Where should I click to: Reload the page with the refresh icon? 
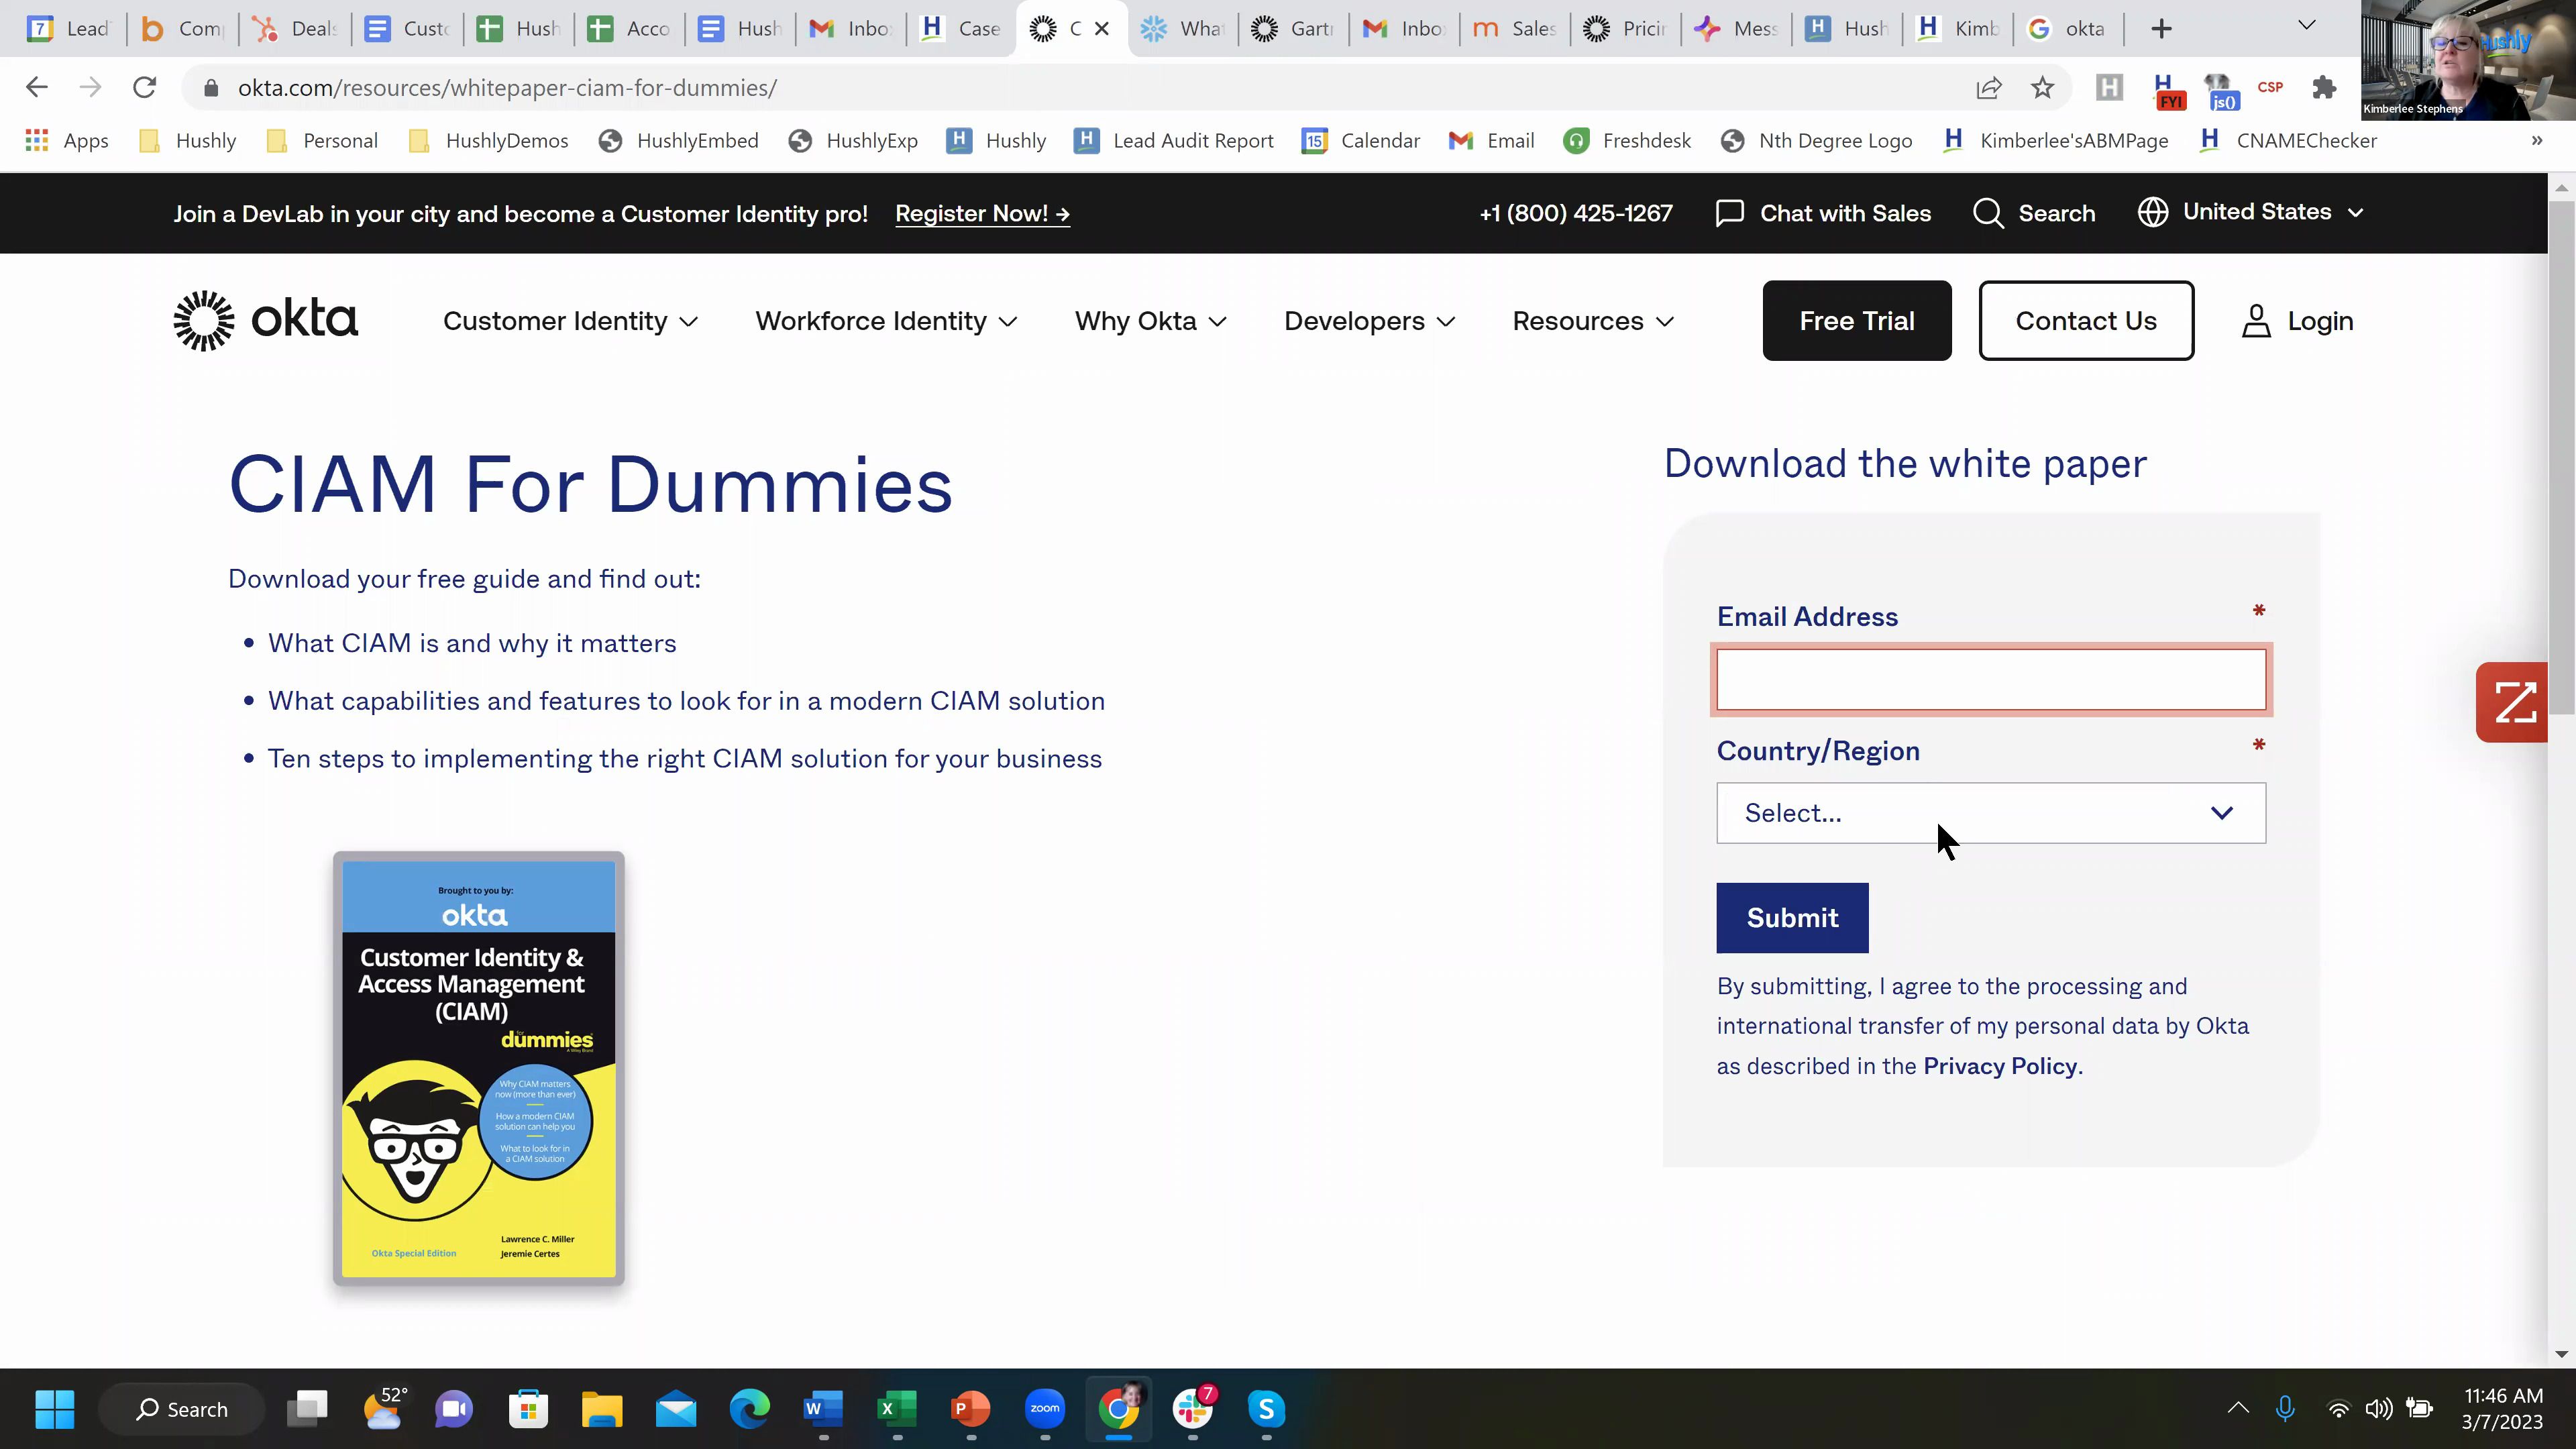(x=144, y=88)
